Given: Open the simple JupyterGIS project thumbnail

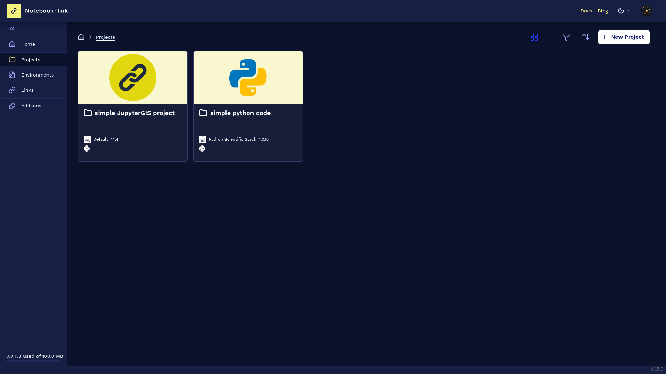Looking at the screenshot, I should coord(133,78).
